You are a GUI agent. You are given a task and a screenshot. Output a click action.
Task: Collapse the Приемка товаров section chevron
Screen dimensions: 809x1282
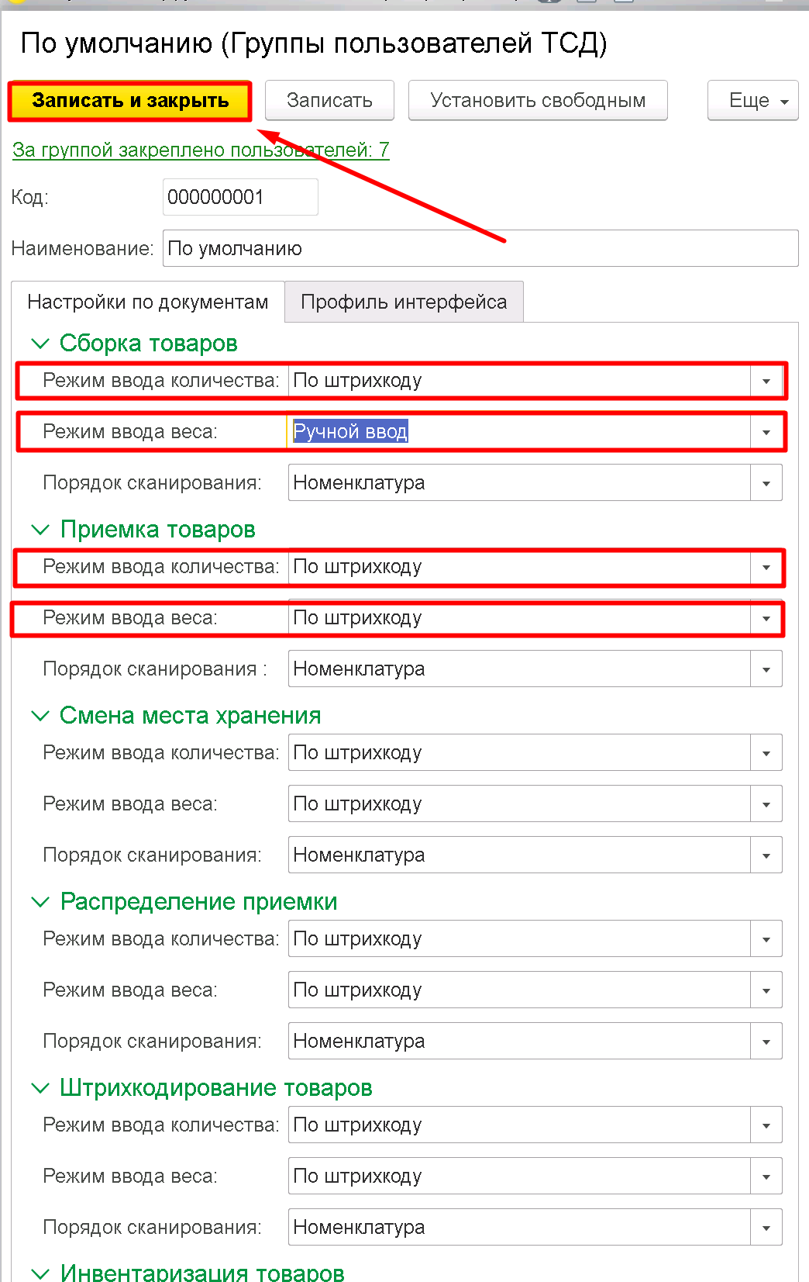tap(40, 530)
